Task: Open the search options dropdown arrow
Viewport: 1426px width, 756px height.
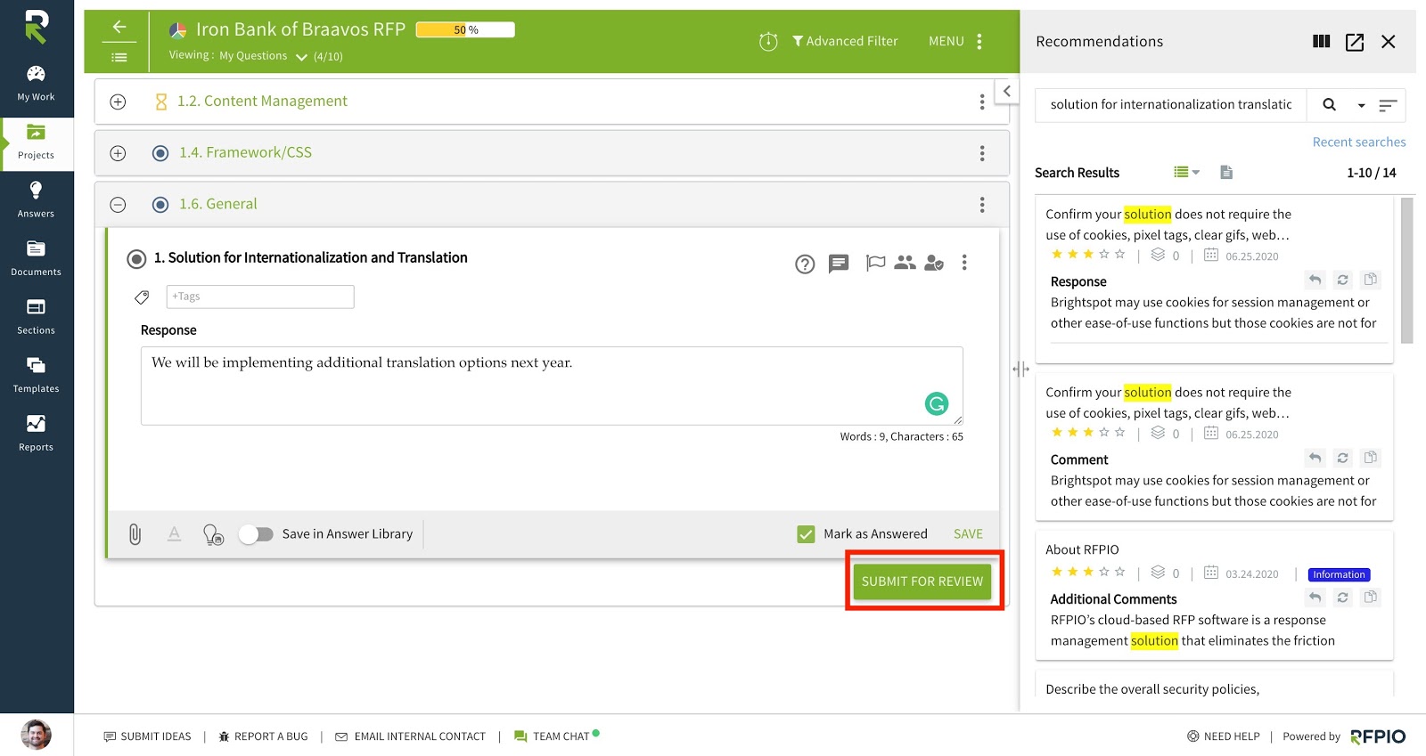Action: point(1361,106)
